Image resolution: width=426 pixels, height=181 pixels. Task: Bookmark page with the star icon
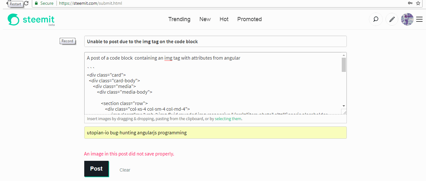418,3
